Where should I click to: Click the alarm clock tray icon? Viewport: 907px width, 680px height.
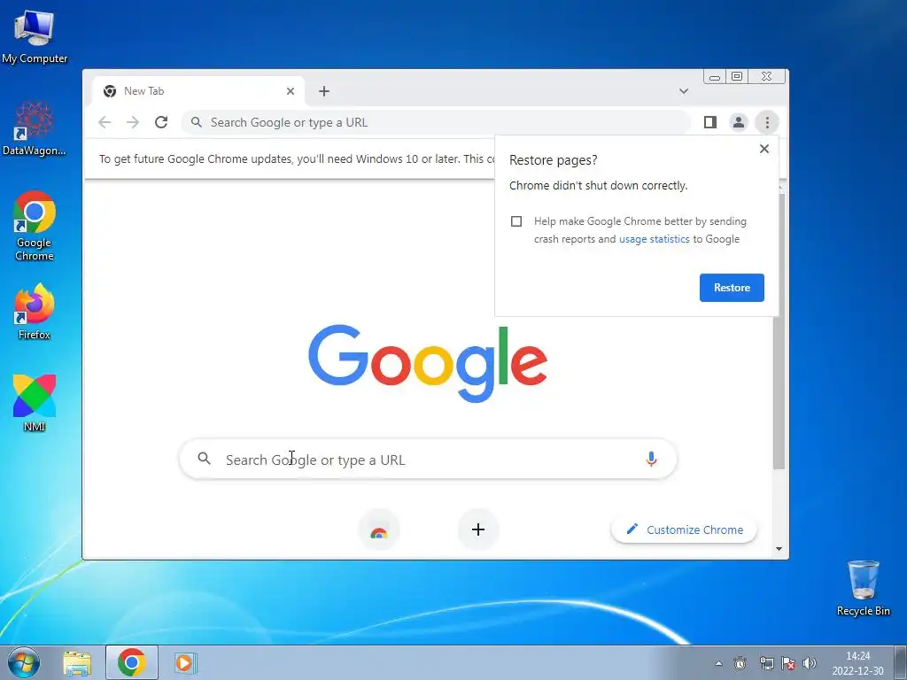tap(740, 663)
